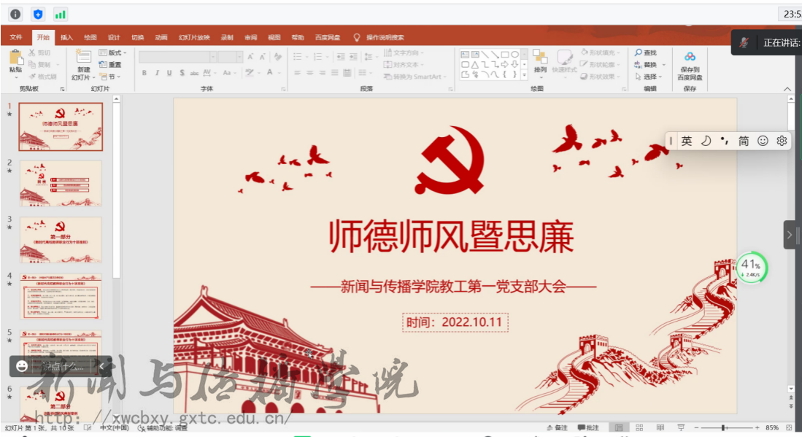Image resolution: width=802 pixels, height=439 pixels.
Task: Collapse the ribbon with the chevron
Action: pos(787,90)
